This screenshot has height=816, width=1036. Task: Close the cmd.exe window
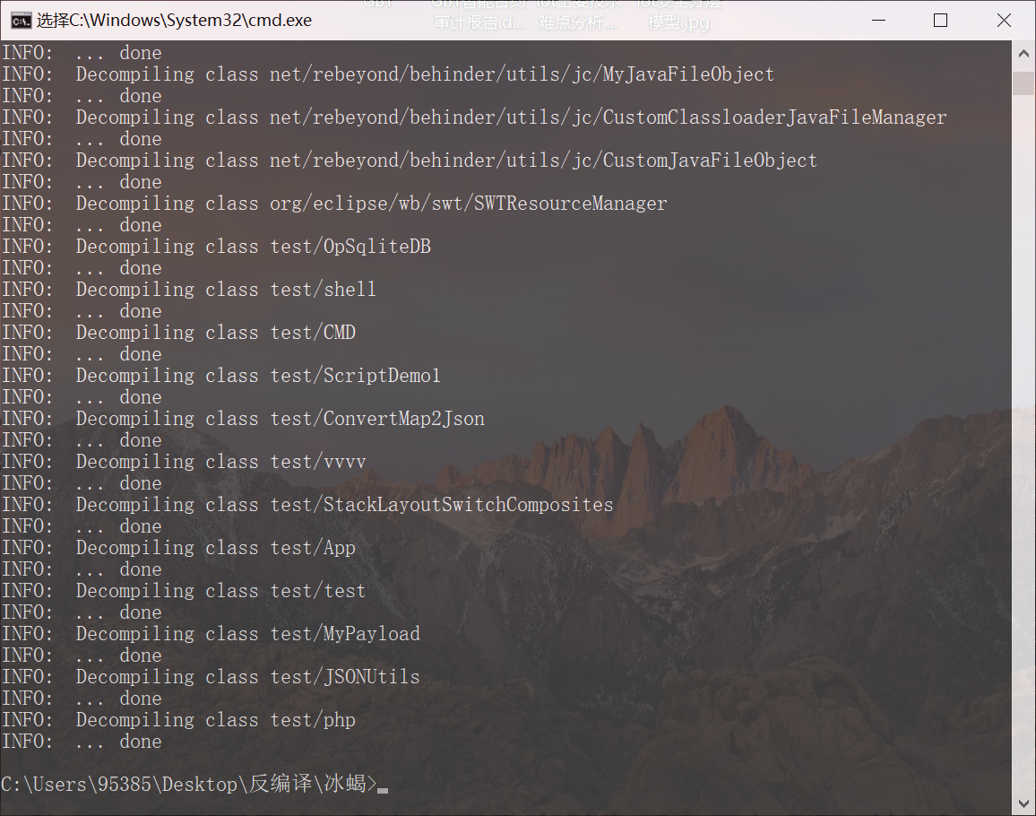[x=1004, y=21]
